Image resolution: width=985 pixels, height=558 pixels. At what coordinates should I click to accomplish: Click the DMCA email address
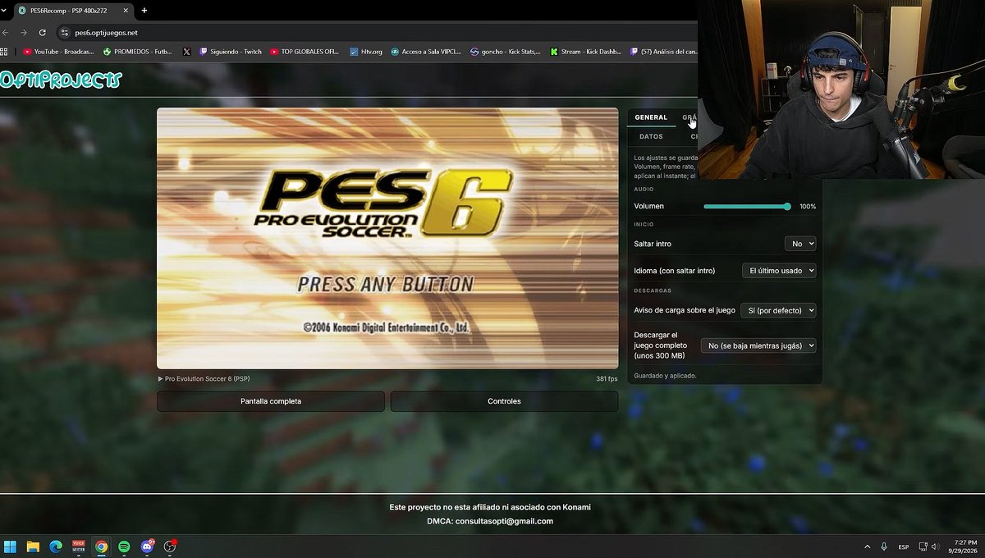(504, 521)
